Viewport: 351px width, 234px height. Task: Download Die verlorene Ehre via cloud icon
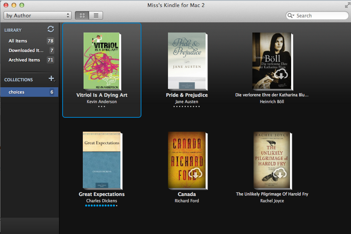(281, 74)
